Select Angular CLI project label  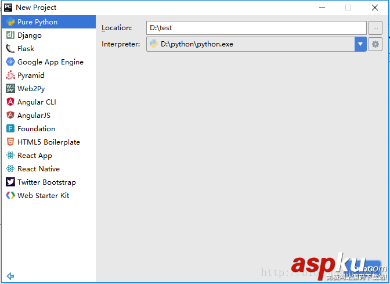[37, 102]
